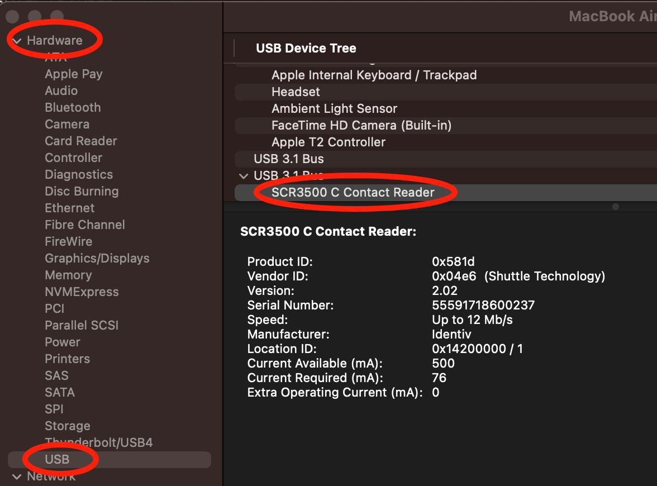The height and width of the screenshot is (486, 657).
Task: Click the pane divider handle dot
Action: click(616, 207)
